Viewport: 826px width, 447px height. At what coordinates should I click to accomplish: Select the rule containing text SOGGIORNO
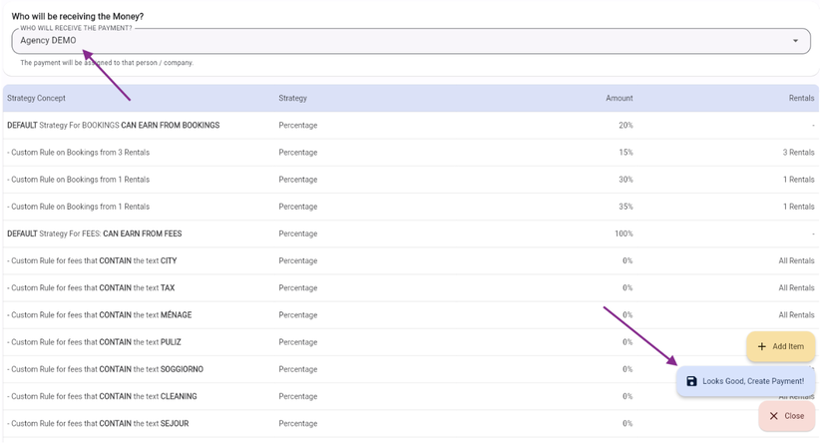click(x=411, y=369)
